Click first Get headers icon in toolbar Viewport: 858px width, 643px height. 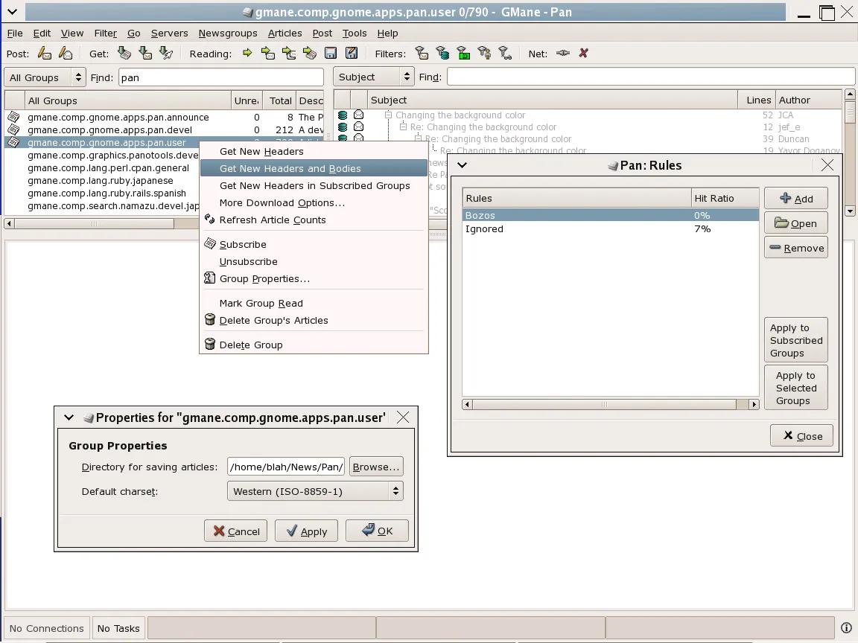(x=124, y=54)
